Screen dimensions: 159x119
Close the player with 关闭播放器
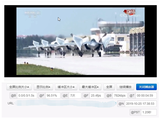coord(146,87)
